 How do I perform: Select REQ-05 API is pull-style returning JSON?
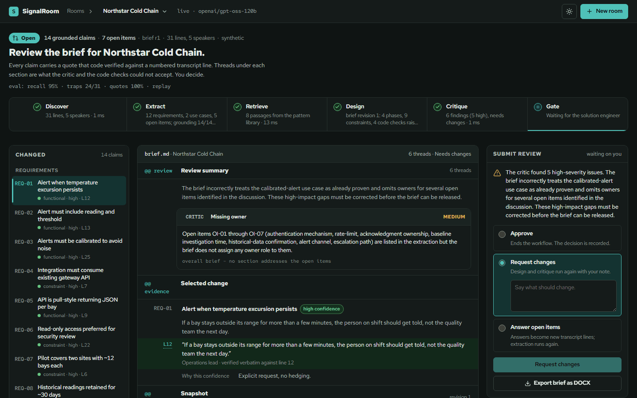click(x=69, y=308)
